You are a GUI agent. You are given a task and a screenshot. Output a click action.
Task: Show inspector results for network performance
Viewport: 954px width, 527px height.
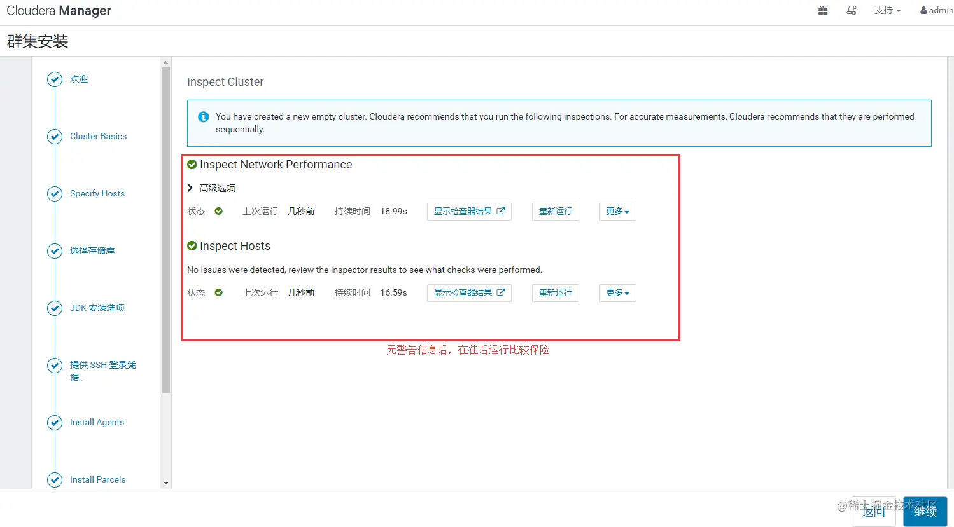point(469,212)
